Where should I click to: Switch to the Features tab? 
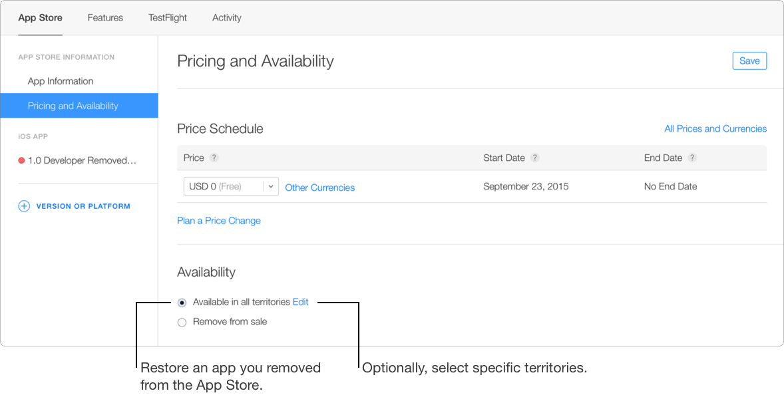(105, 18)
